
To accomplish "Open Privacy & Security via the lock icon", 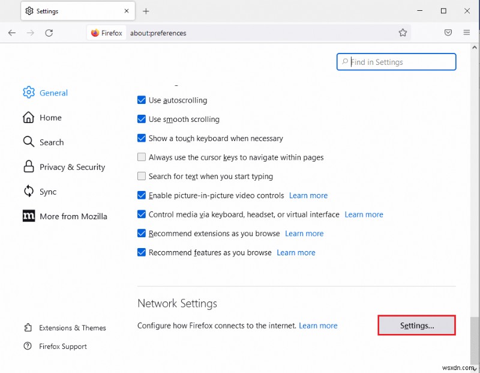I will (28, 167).
